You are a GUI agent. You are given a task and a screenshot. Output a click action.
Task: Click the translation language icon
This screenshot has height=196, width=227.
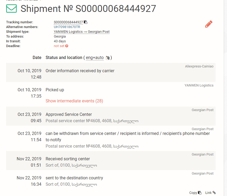[x=108, y=58]
